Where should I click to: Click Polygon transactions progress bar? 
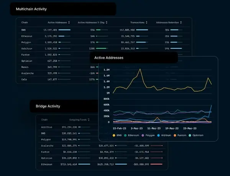pyautogui.click(x=142, y=42)
